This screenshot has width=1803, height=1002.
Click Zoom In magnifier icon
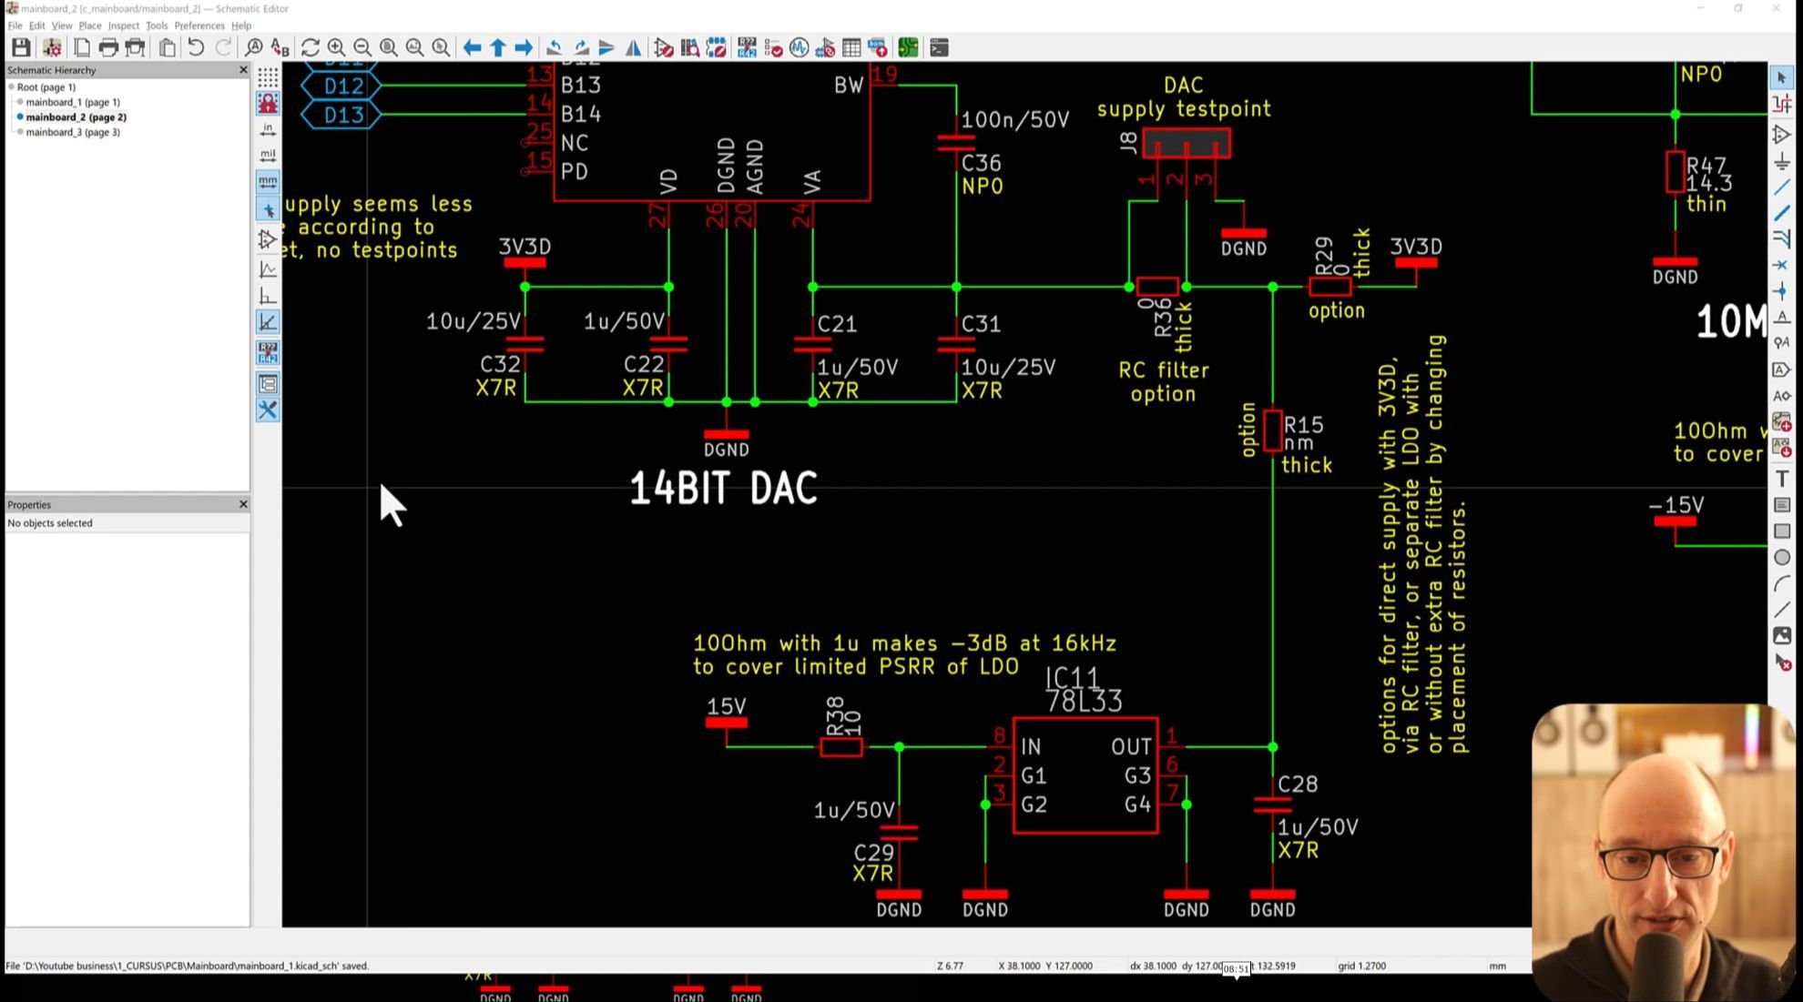pos(336,47)
